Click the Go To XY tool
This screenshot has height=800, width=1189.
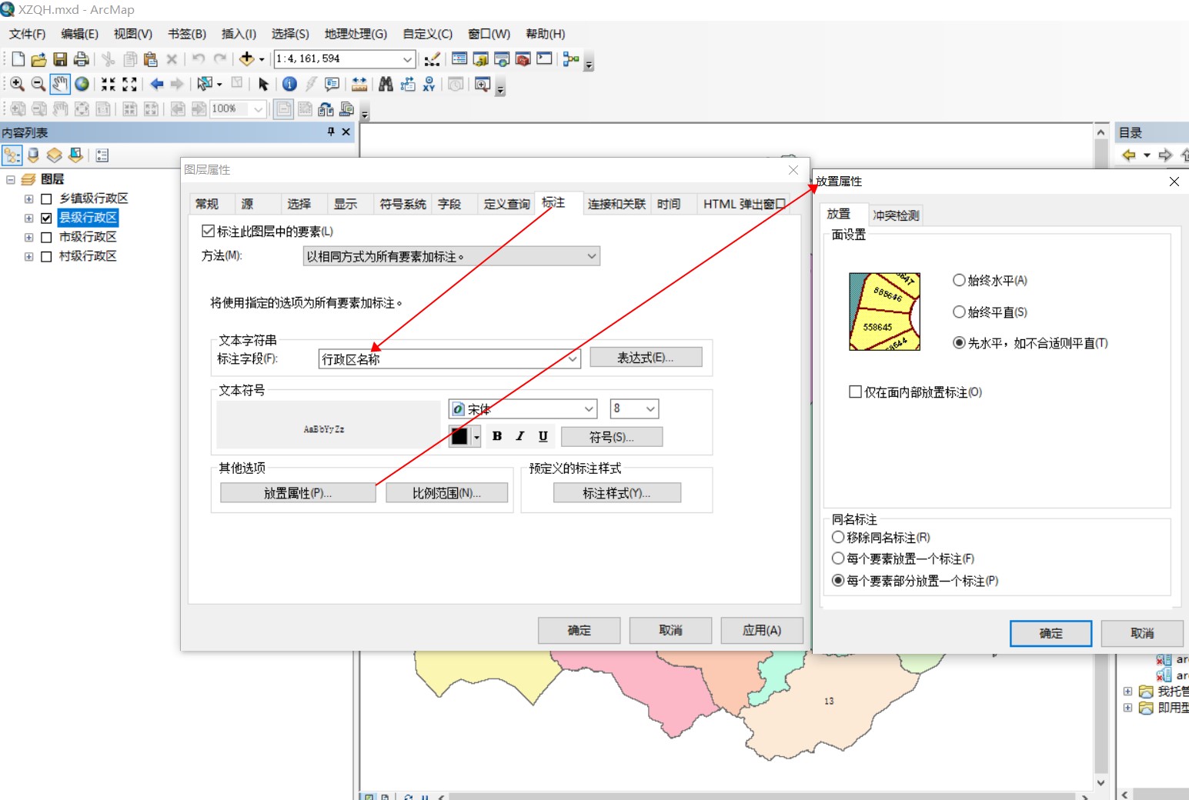[429, 84]
